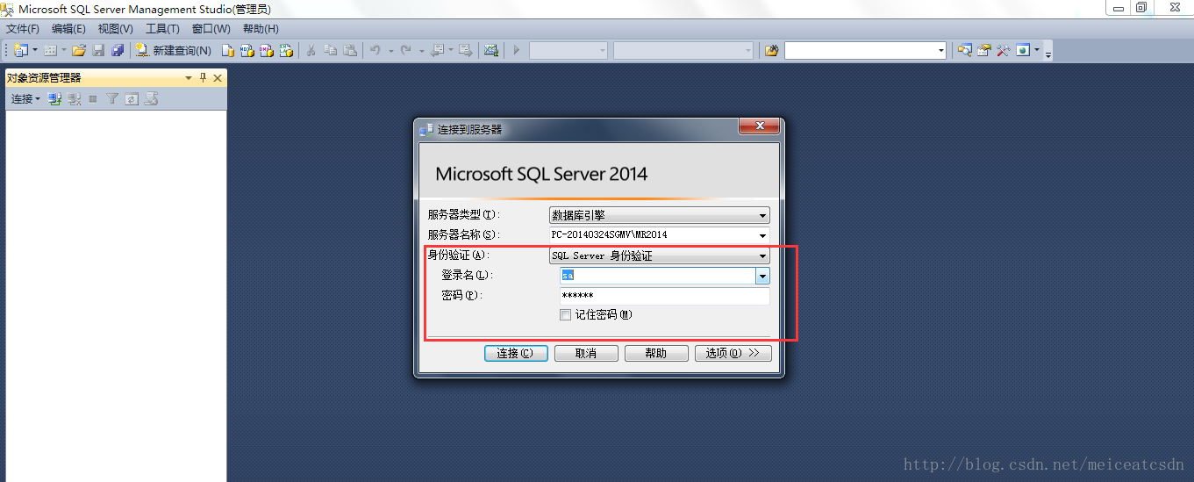The width and height of the screenshot is (1194, 482).
Task: Click the Open File folder icon
Action: (78, 50)
